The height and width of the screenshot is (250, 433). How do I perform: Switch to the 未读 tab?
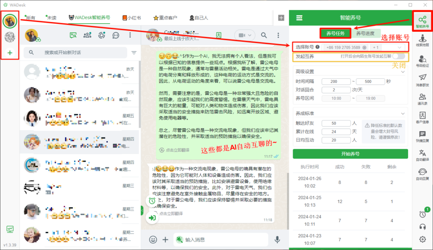pyautogui.click(x=51, y=18)
